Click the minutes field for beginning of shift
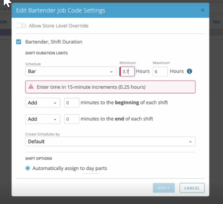This screenshot has width=223, height=204. tap(72, 103)
